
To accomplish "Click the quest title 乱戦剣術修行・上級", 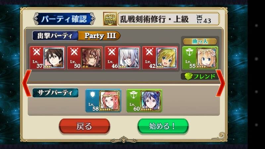I will coord(154,19).
